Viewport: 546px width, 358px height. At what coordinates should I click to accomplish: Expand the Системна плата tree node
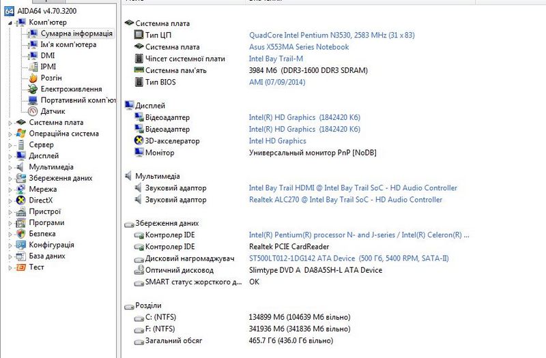(10, 123)
